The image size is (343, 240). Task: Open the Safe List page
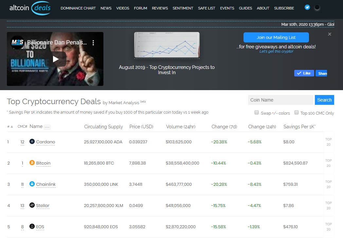(x=207, y=8)
